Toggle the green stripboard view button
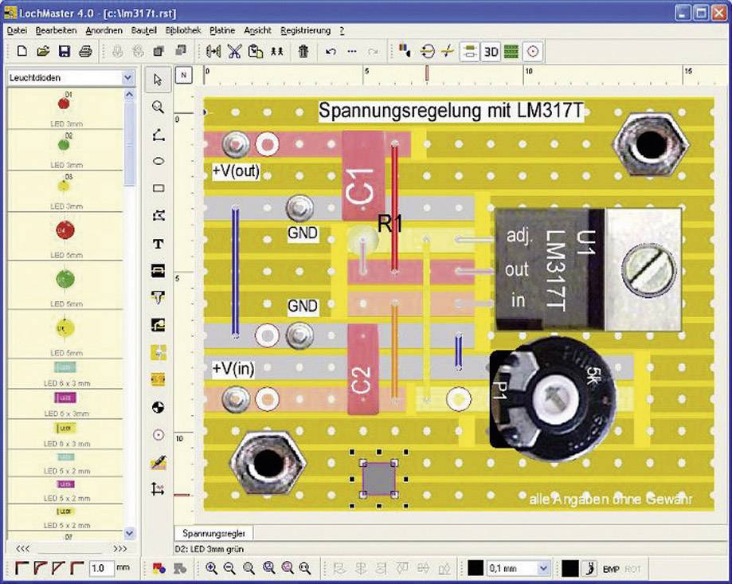732x584 pixels. (x=511, y=52)
